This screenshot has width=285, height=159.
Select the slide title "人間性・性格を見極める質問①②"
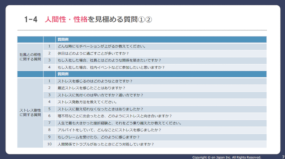point(98,19)
